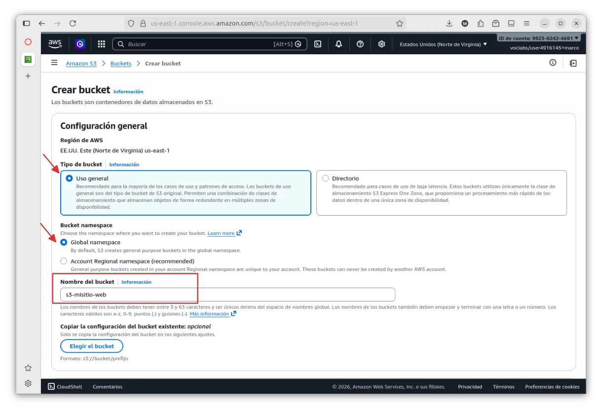
Task: Choose Account Regional namespace option
Action: tap(64, 261)
